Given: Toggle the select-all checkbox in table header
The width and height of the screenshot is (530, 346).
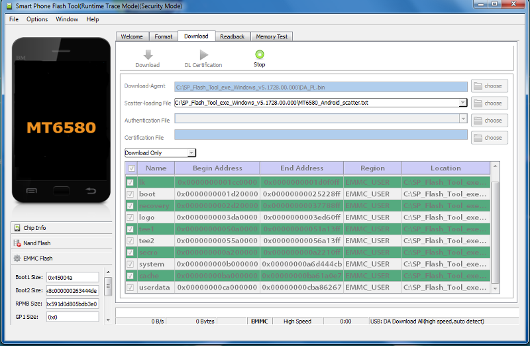Looking at the screenshot, I should [131, 168].
